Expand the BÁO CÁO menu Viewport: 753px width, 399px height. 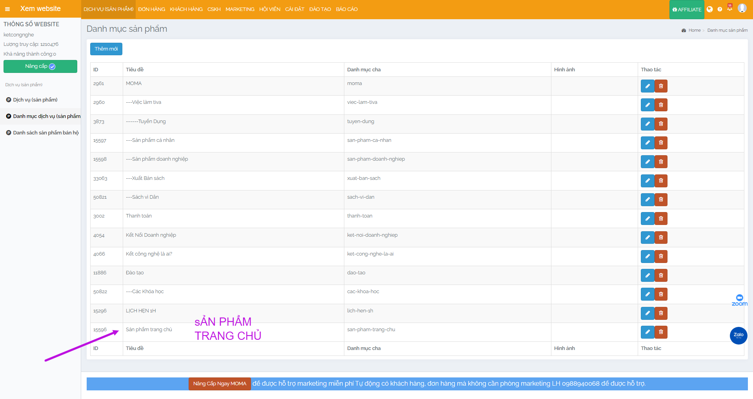point(347,9)
